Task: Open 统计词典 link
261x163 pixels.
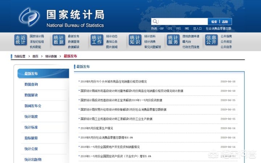Action: (x=150, y=42)
